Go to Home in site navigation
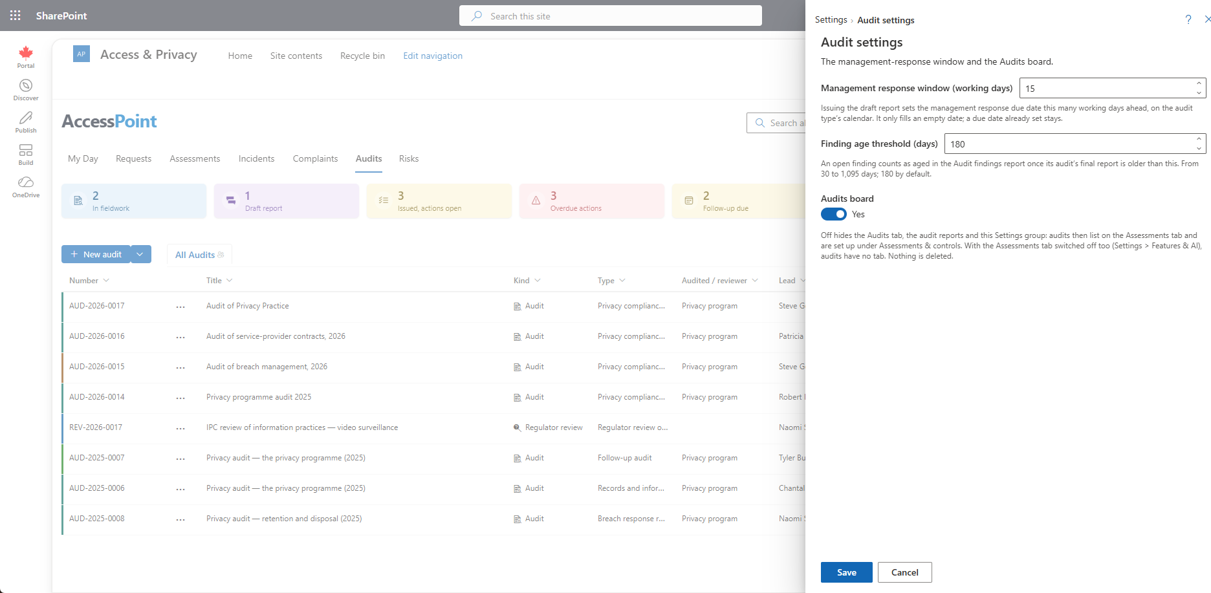 point(240,56)
